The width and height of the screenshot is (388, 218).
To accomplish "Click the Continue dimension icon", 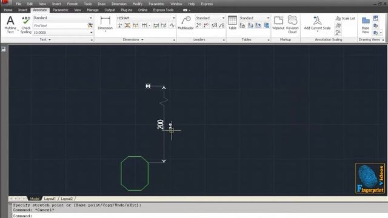I will click(144, 25).
